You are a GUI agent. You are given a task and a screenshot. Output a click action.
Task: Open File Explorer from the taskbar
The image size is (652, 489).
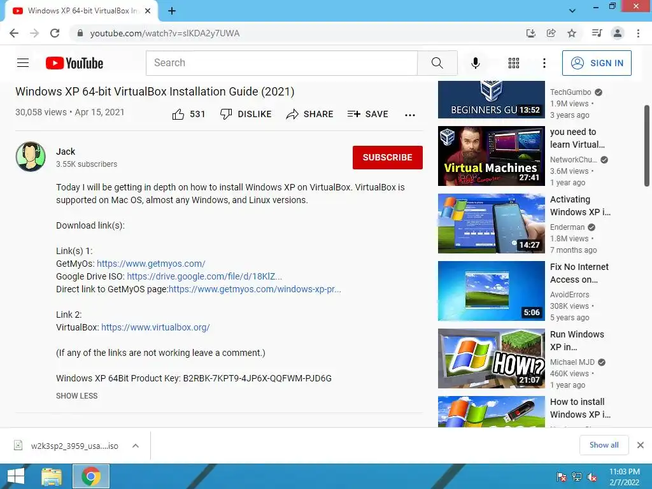click(52, 476)
